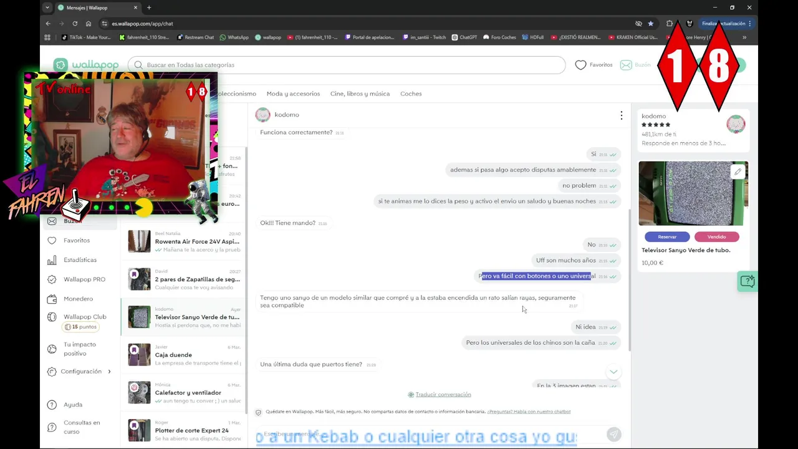Click the browser address bar URL

[x=142, y=24]
